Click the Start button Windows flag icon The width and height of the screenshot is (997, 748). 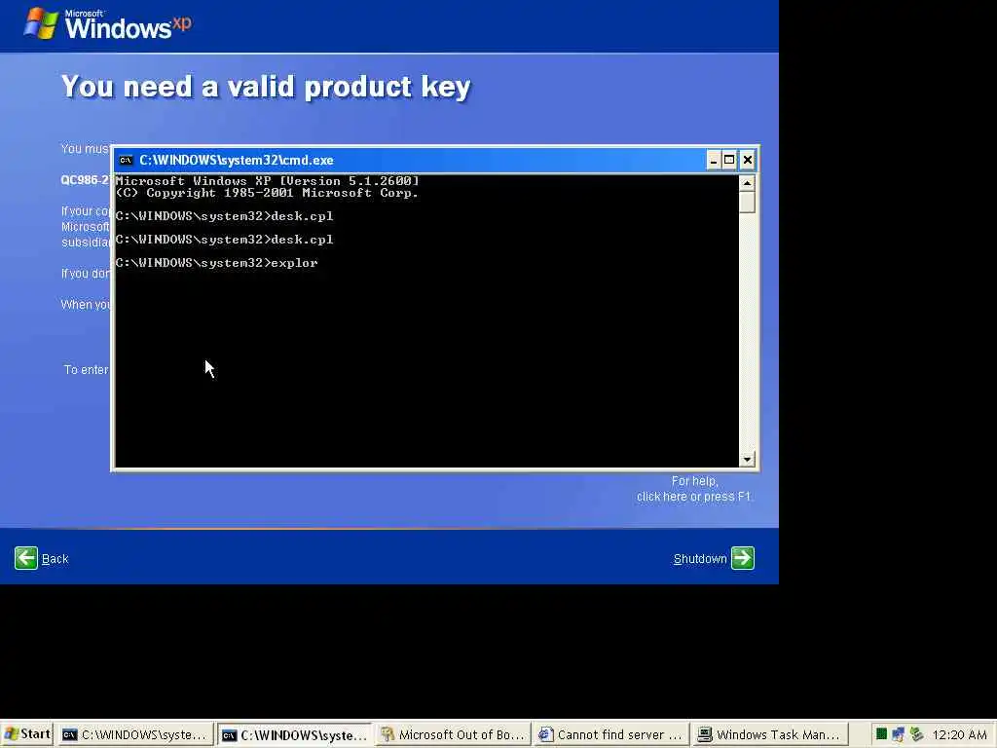click(12, 734)
